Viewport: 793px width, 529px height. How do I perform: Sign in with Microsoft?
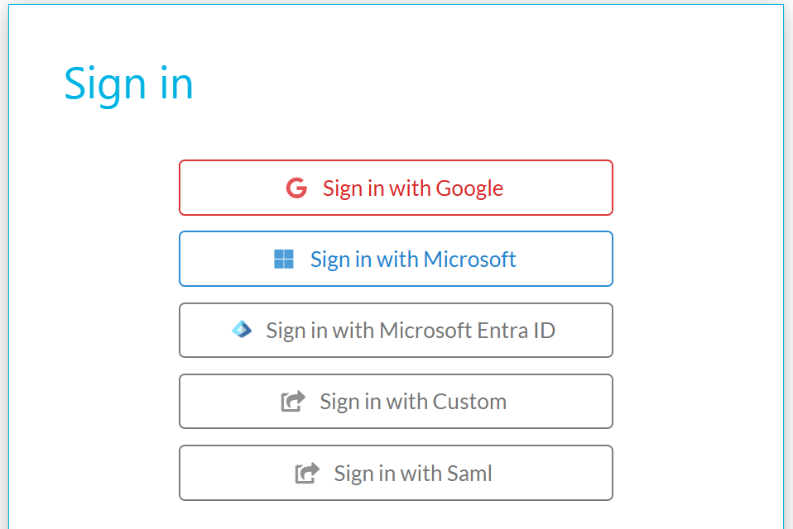396,259
